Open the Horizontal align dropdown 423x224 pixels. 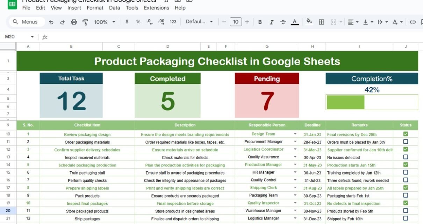click(x=353, y=22)
